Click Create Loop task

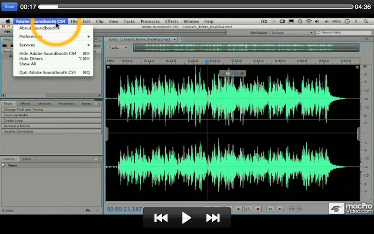[51, 121]
